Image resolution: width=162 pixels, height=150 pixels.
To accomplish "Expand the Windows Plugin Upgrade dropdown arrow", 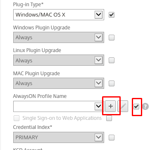I will [x=98, y=37].
